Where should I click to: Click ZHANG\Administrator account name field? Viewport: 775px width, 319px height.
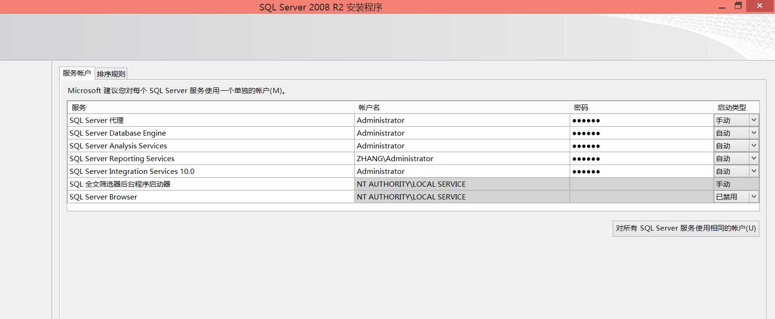pos(462,158)
